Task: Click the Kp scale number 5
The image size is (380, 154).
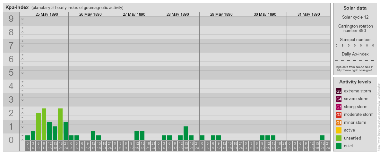Action: (x=11, y=73)
